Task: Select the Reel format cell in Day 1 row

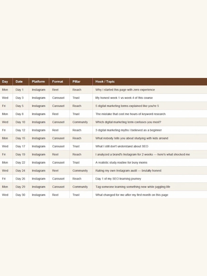Action: (59, 90)
